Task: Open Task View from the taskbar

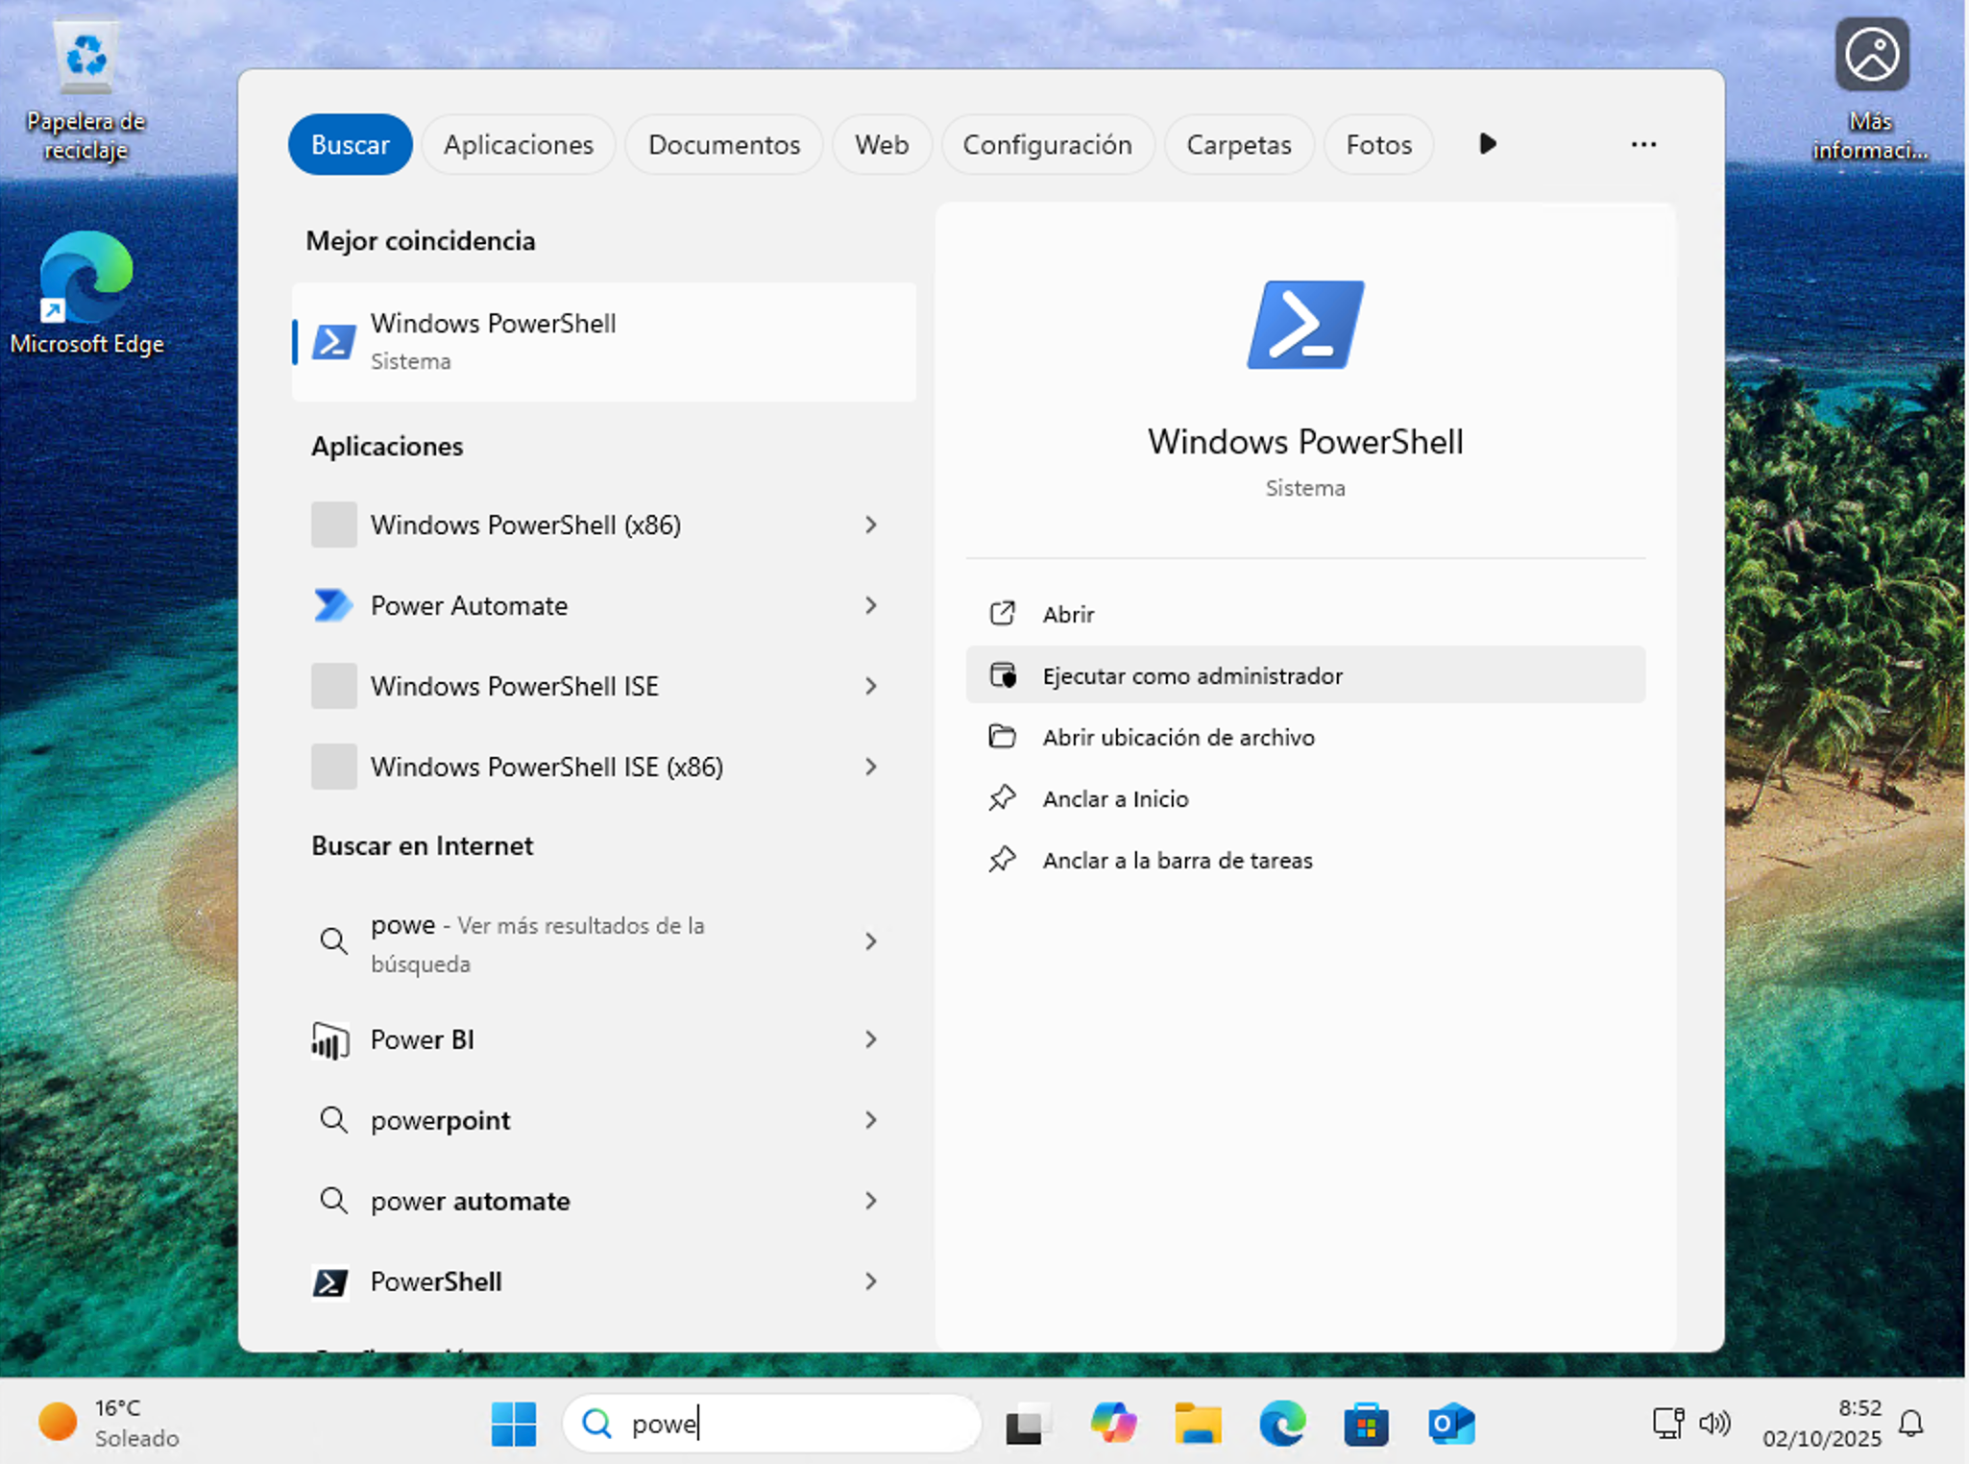Action: [x=1028, y=1423]
